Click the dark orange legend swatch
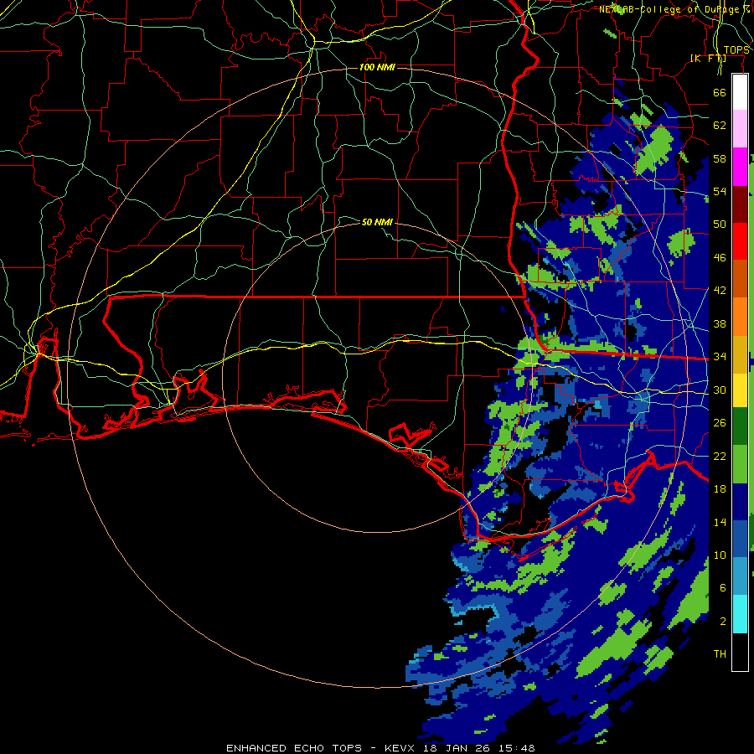Screen dimensions: 754x754 [x=740, y=279]
